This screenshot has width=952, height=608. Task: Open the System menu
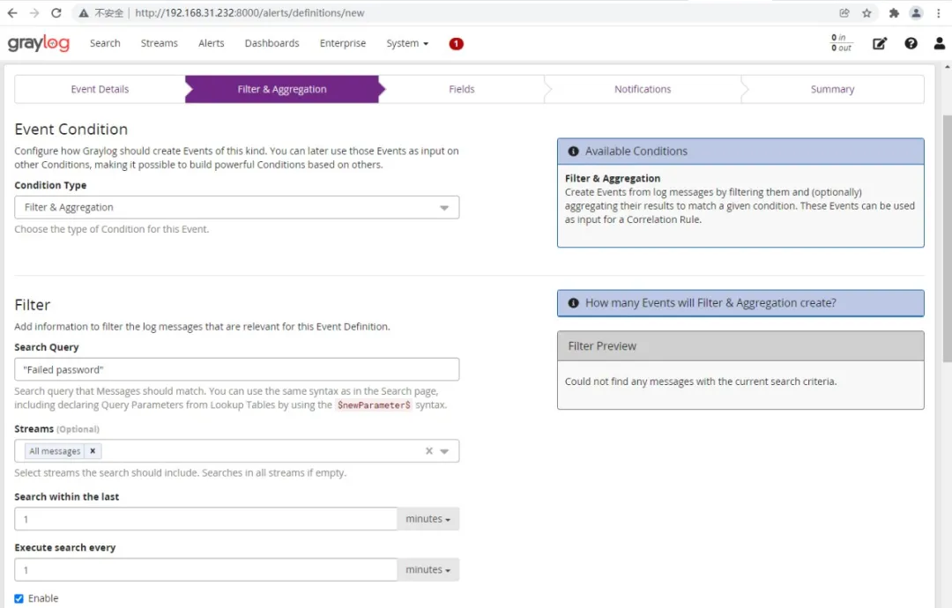407,43
